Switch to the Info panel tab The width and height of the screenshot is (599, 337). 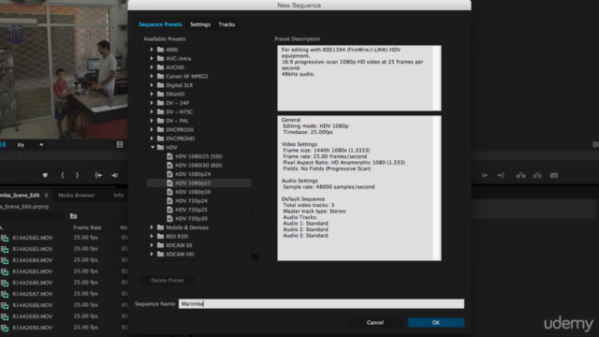[x=119, y=196]
